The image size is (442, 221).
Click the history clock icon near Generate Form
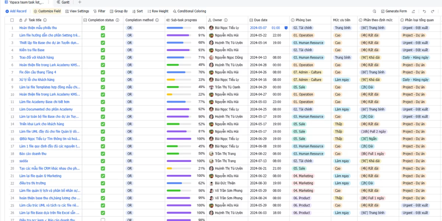coord(375,11)
